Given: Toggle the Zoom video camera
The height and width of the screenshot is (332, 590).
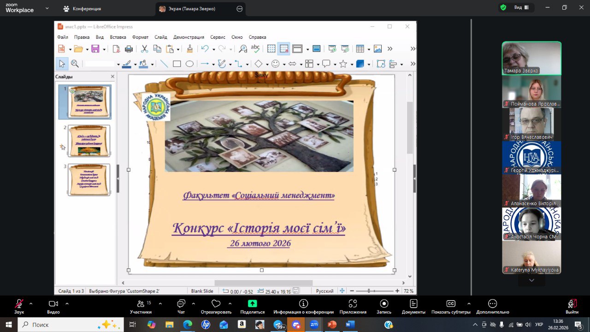Looking at the screenshot, I should click(53, 303).
